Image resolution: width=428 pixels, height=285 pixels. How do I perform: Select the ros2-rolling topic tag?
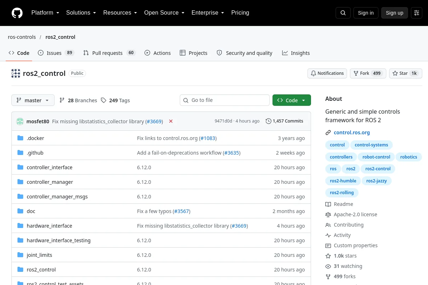342,192
